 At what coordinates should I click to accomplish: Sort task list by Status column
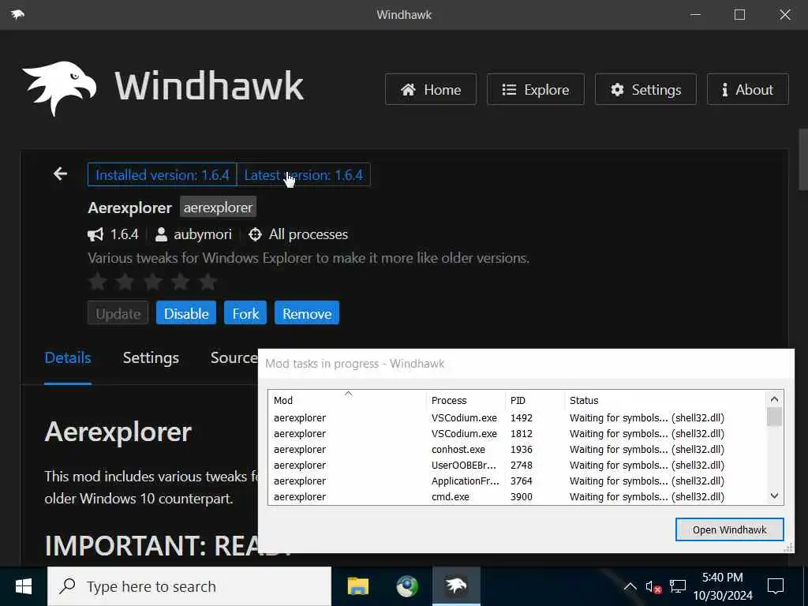click(664, 400)
